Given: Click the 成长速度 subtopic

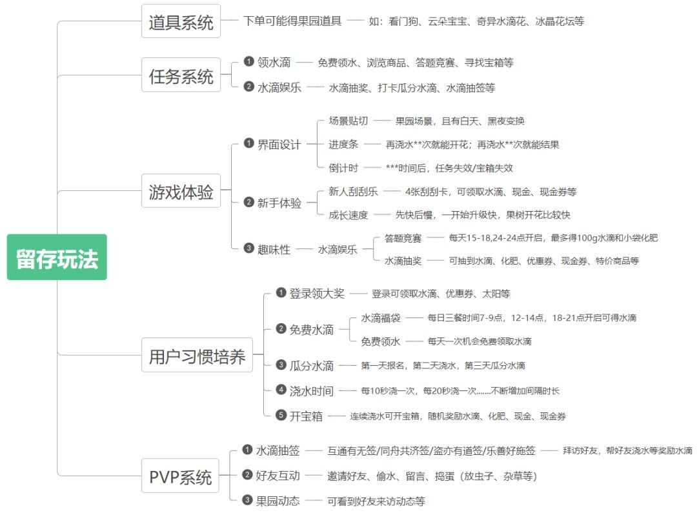Looking at the screenshot, I should pos(348,215).
